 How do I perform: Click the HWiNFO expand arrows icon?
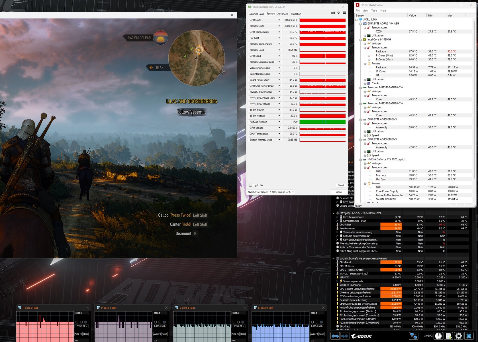(335, 336)
